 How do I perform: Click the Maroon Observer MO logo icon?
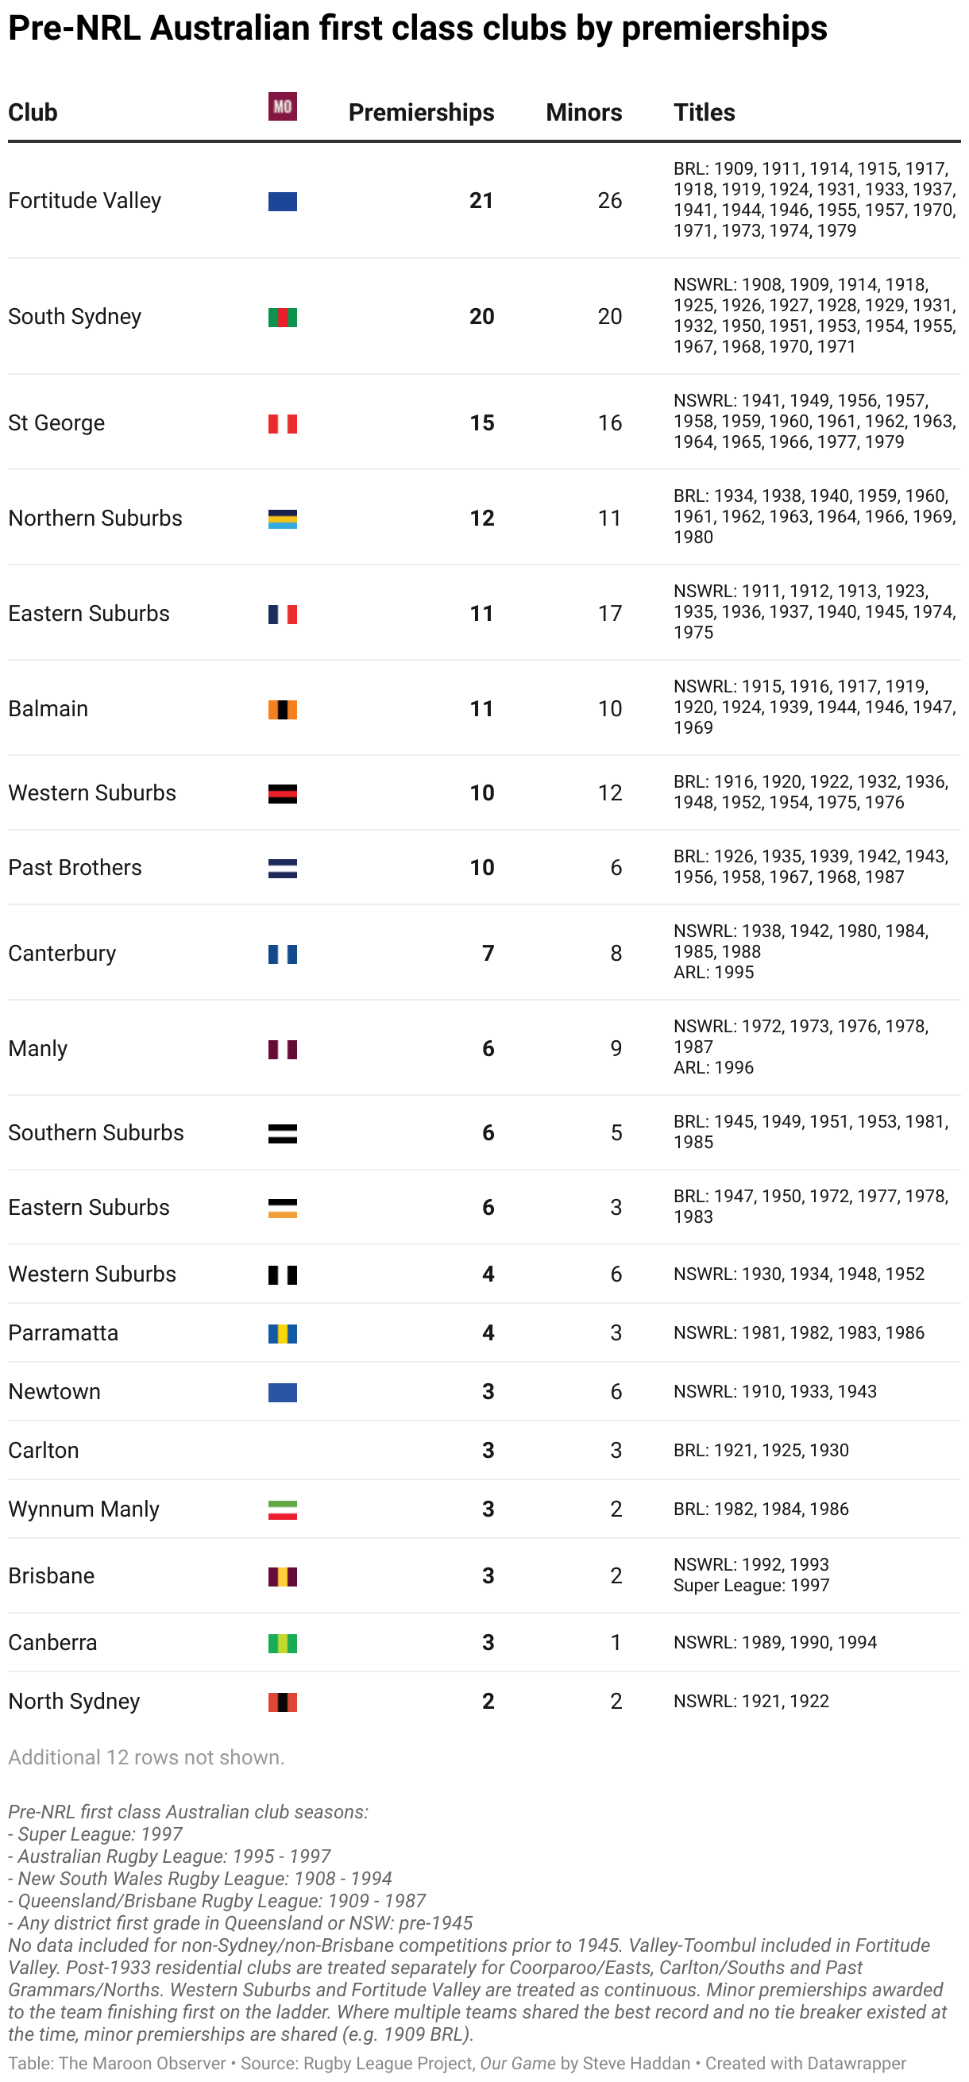[282, 106]
